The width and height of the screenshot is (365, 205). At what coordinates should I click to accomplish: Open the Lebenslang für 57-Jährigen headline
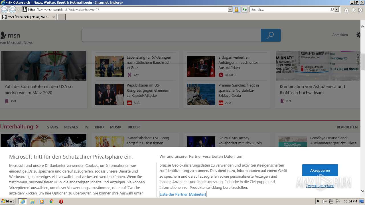[149, 62]
